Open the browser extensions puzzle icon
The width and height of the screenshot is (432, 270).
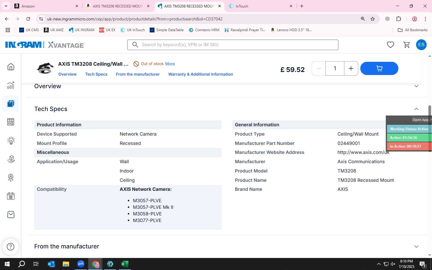click(x=399, y=19)
